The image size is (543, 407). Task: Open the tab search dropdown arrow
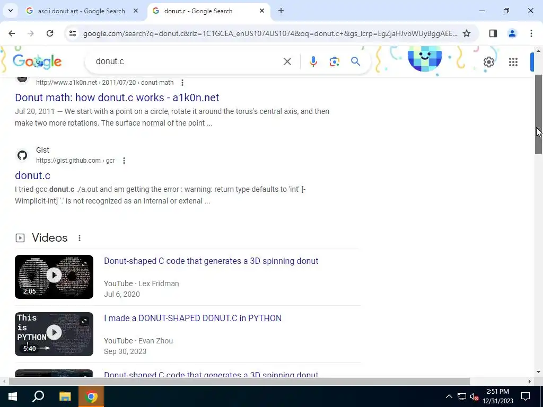pos(11,11)
